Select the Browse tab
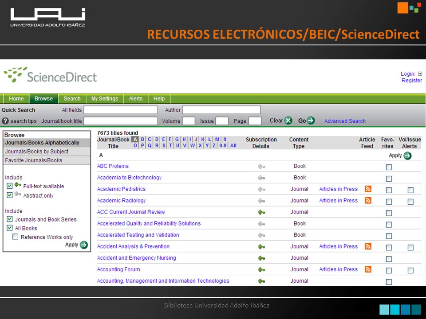Viewport: 426px width, 319px height. point(43,98)
